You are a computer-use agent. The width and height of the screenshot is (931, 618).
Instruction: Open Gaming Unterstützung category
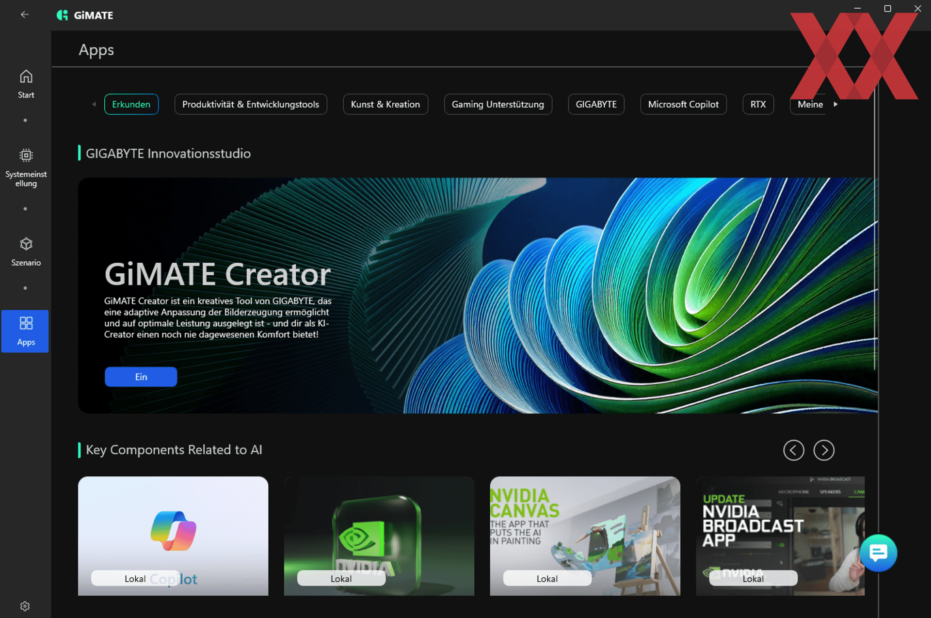pyautogui.click(x=498, y=104)
